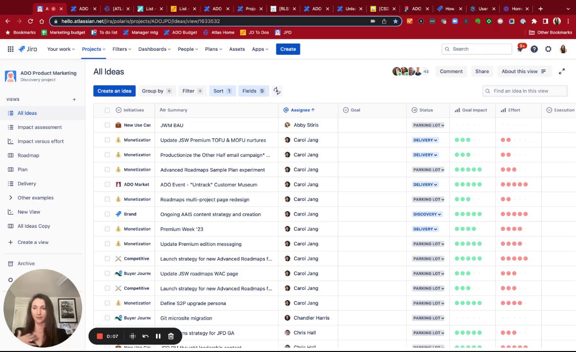This screenshot has width=576, height=352.
Task: Expand view to fullscreen using arrows icon
Action: (562, 72)
